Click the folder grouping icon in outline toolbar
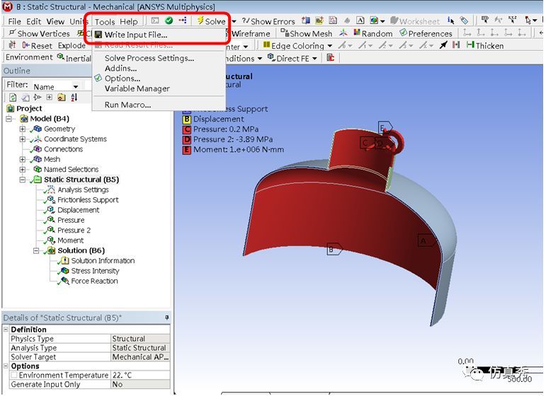The height and width of the screenshot is (396, 546). (x=62, y=98)
